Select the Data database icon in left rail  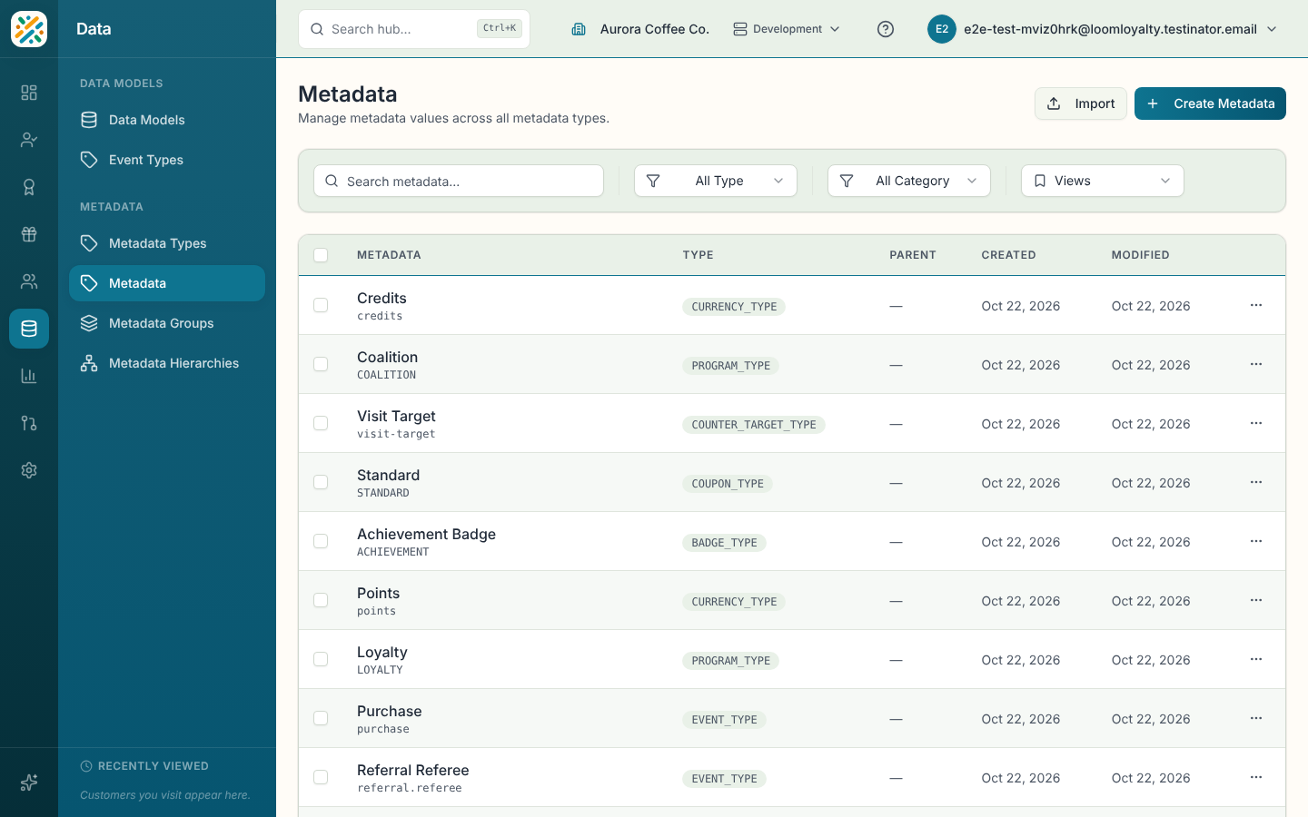pyautogui.click(x=29, y=329)
